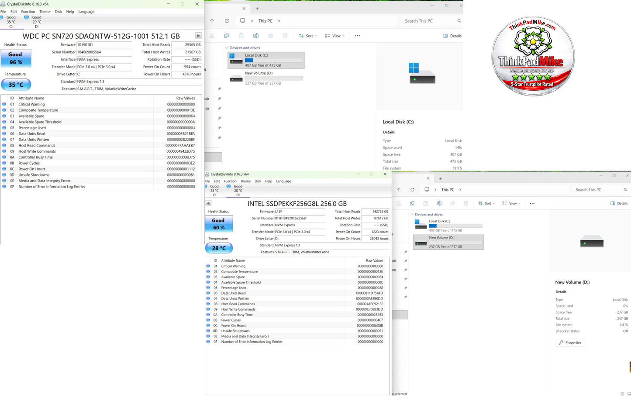The height and width of the screenshot is (396, 631).
Task: Toggle Details pane in upper File Explorer
Action: [x=452, y=36]
